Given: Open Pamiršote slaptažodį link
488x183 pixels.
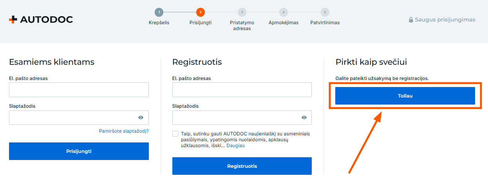Looking at the screenshot, I should (x=124, y=131).
